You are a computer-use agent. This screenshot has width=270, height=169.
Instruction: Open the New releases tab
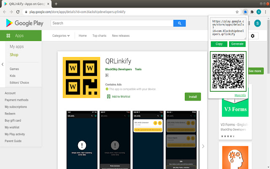click(121, 35)
